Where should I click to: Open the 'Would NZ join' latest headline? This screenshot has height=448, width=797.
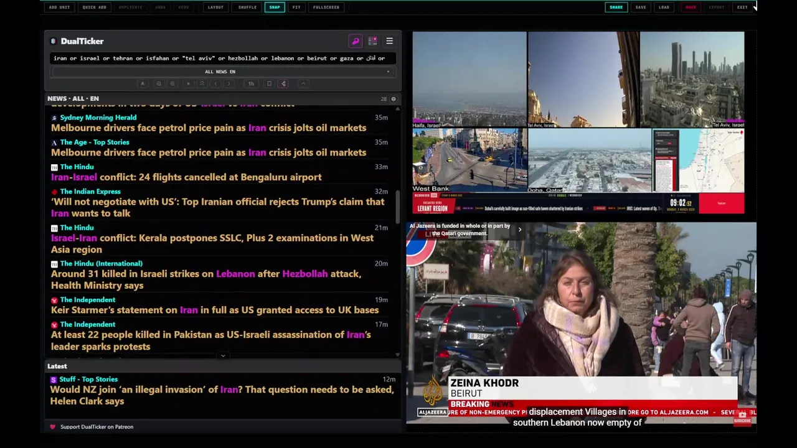[x=222, y=395]
